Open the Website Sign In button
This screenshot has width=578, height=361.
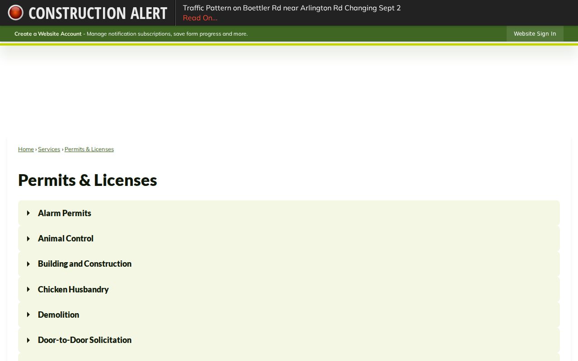point(535,34)
